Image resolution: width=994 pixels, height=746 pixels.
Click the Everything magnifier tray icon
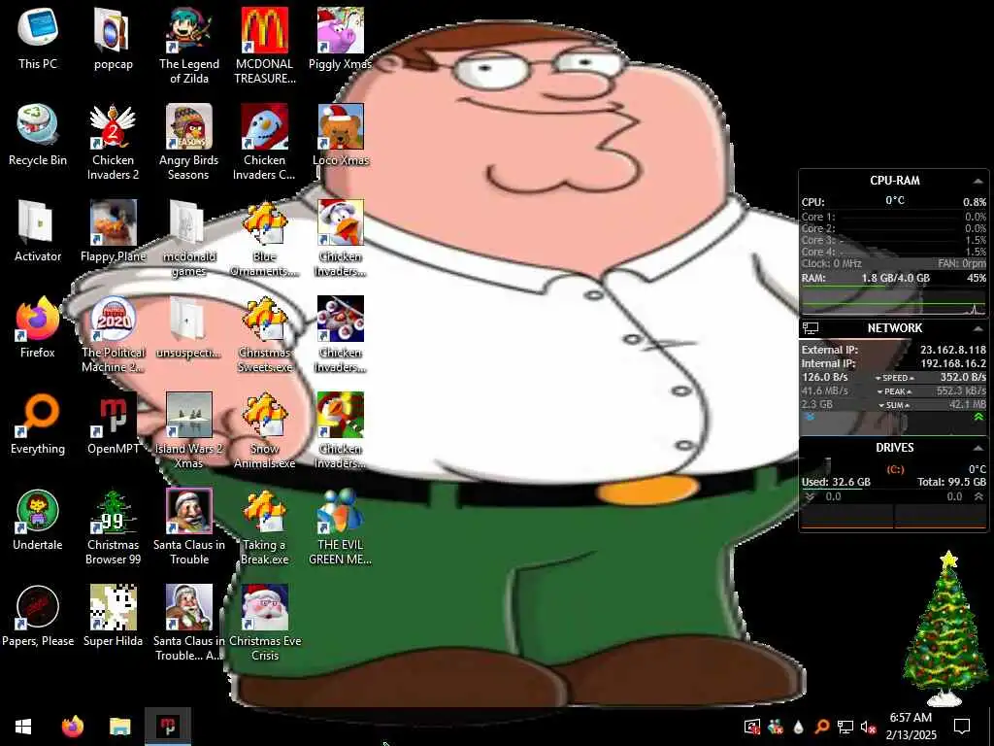821,727
